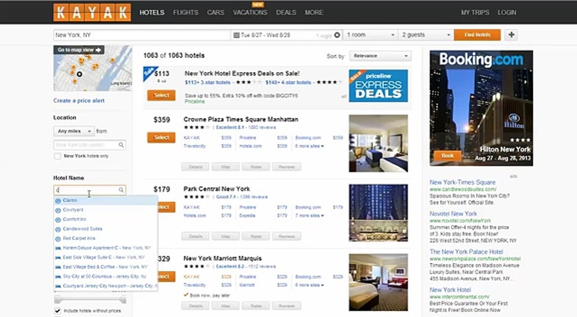Expand 7 more sites under Park Central

(x=309, y=216)
